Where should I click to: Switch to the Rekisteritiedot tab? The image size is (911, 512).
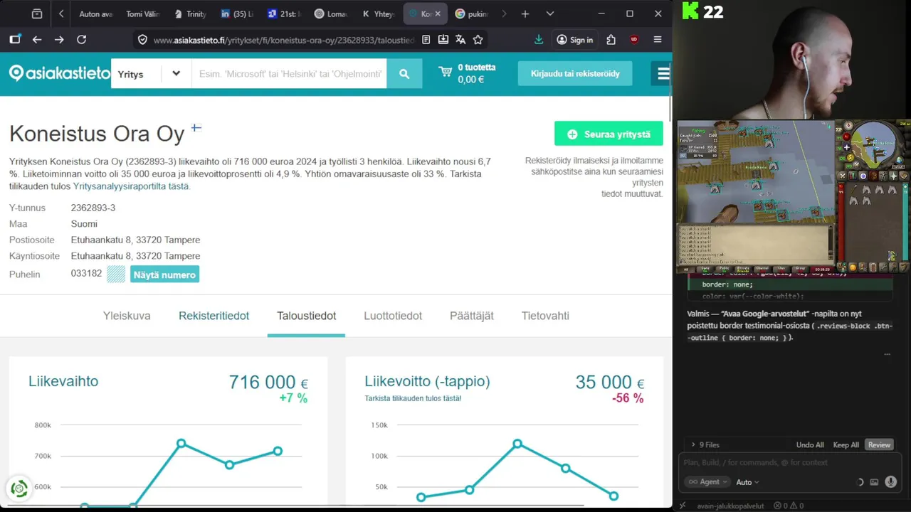(x=214, y=316)
